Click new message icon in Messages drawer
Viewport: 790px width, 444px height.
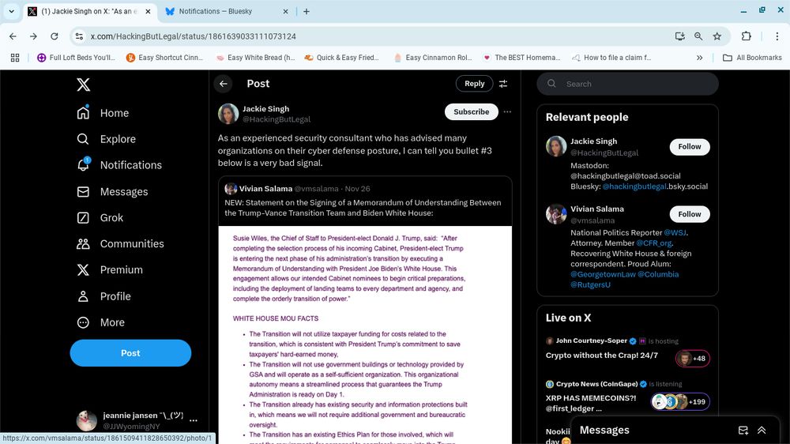coord(743,431)
